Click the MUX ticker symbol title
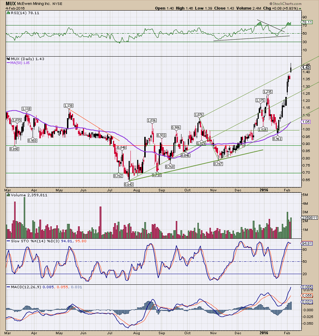The image size is (319, 336). [11, 4]
